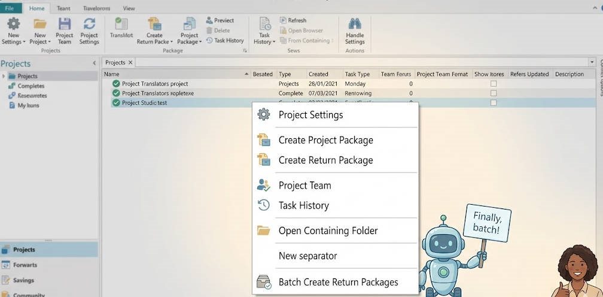The image size is (603, 297).
Task: Click the green status icon of Project Studio test
Action: (x=116, y=103)
